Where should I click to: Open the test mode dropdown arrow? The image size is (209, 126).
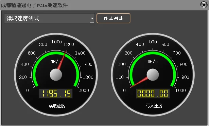(x=92, y=18)
